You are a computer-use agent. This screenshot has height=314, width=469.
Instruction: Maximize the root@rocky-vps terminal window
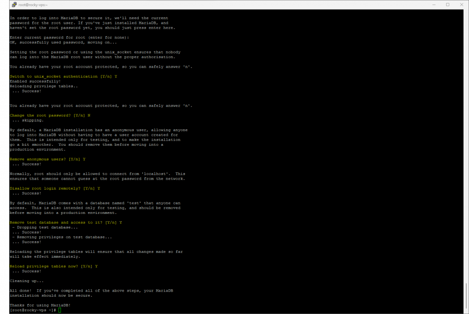coord(447,4)
